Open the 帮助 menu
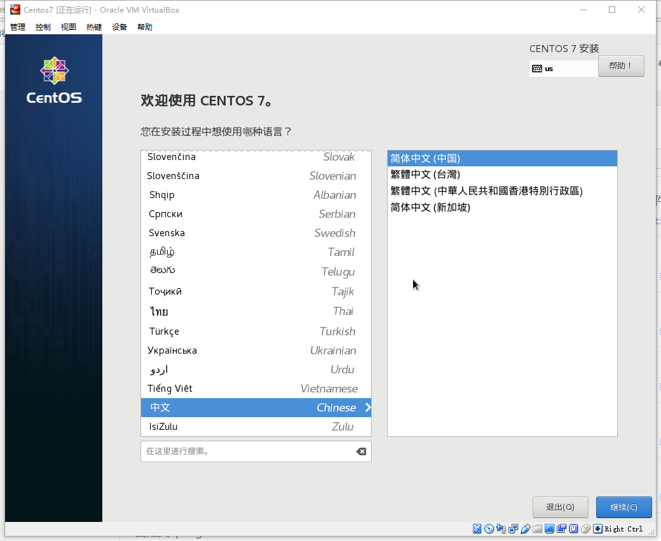The image size is (661, 541). (145, 27)
